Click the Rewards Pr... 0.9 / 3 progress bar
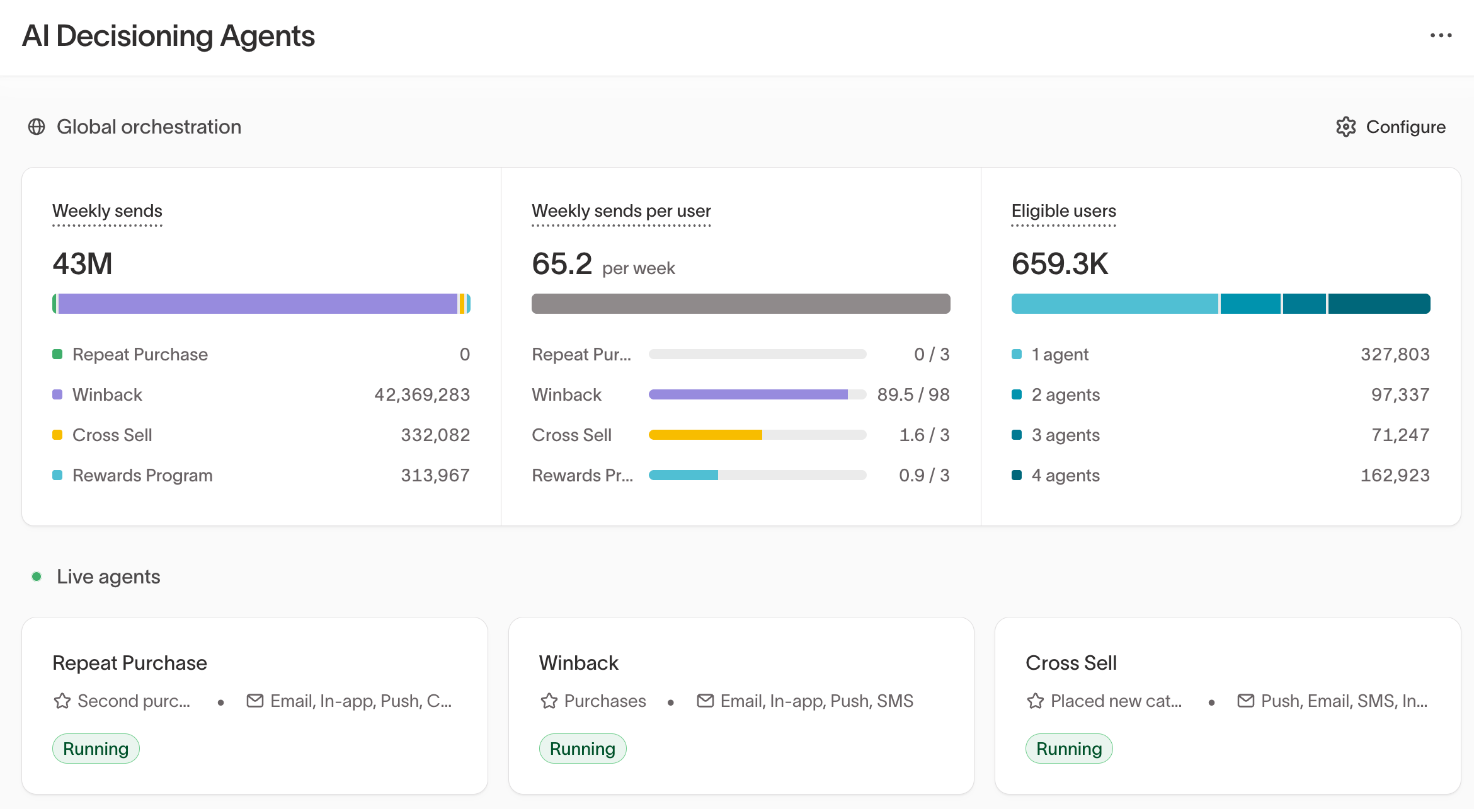1474x809 pixels. [x=757, y=475]
